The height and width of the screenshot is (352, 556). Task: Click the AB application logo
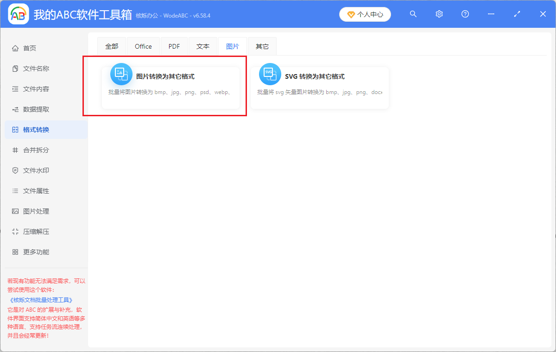point(19,14)
